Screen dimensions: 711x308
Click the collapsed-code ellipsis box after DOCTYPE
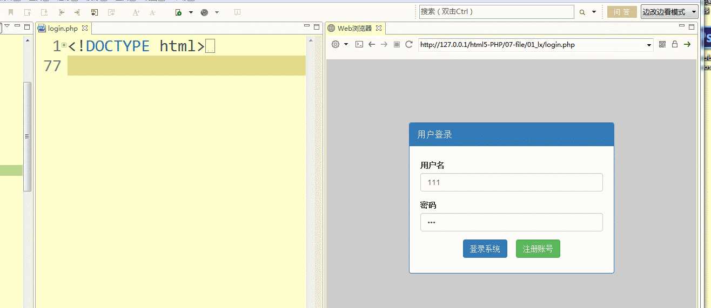(211, 46)
